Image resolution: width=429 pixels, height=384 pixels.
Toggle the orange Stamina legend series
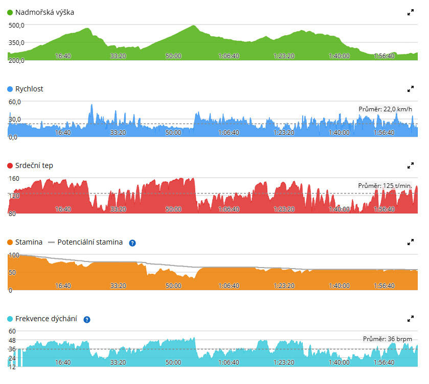[25, 242]
